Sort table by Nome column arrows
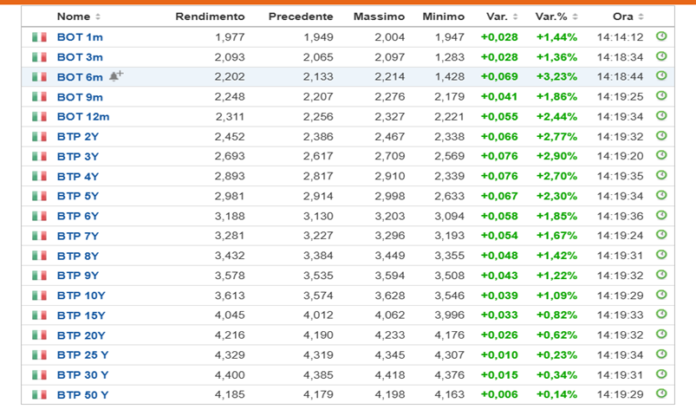Viewport: 696px width, 416px height. point(98,17)
